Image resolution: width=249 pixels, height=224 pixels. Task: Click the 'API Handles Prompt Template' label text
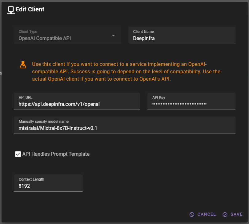56,154
